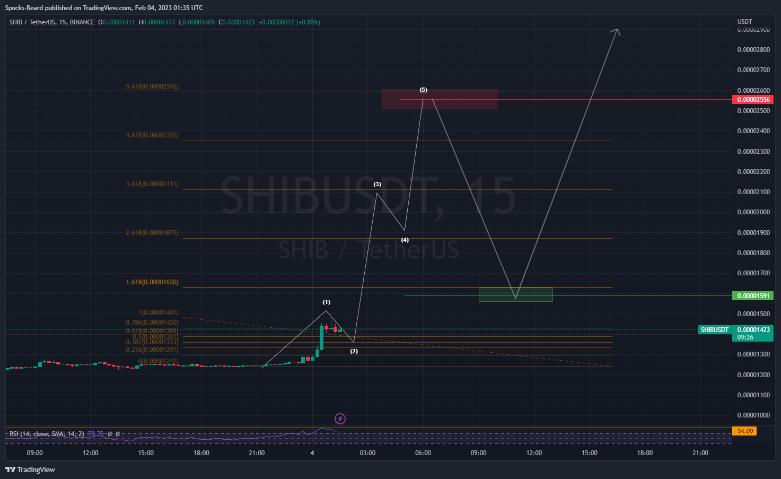Click the 0.00001800 price axis tick
This screenshot has width=781, height=479.
click(753, 253)
